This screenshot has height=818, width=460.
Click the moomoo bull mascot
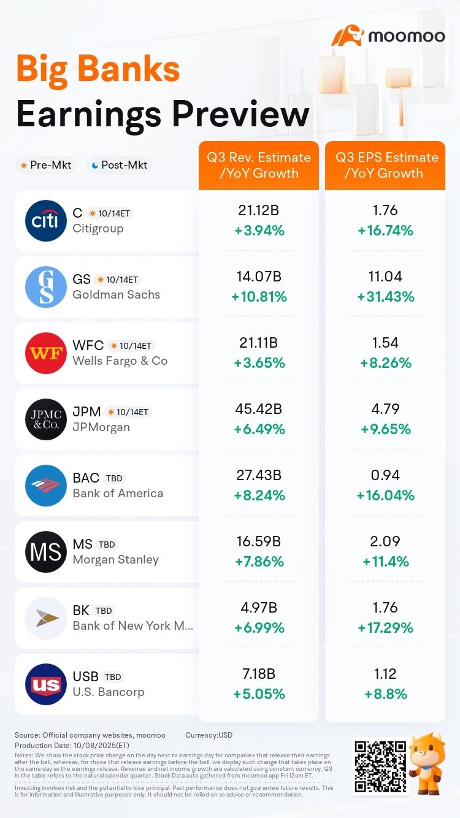(427, 763)
